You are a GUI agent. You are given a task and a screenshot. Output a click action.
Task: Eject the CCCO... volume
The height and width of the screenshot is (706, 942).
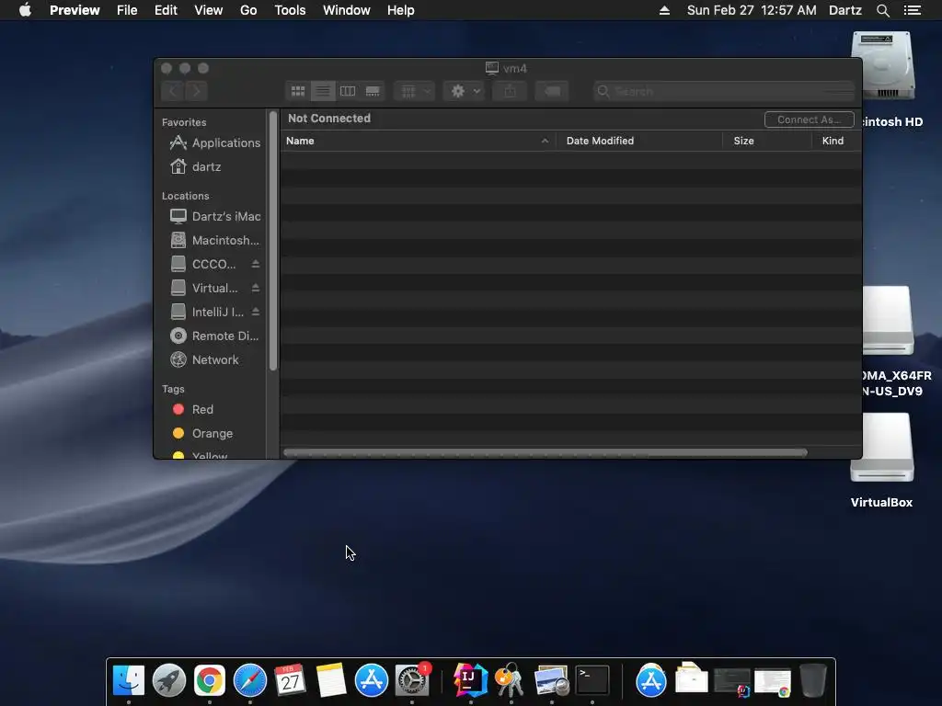click(256, 264)
